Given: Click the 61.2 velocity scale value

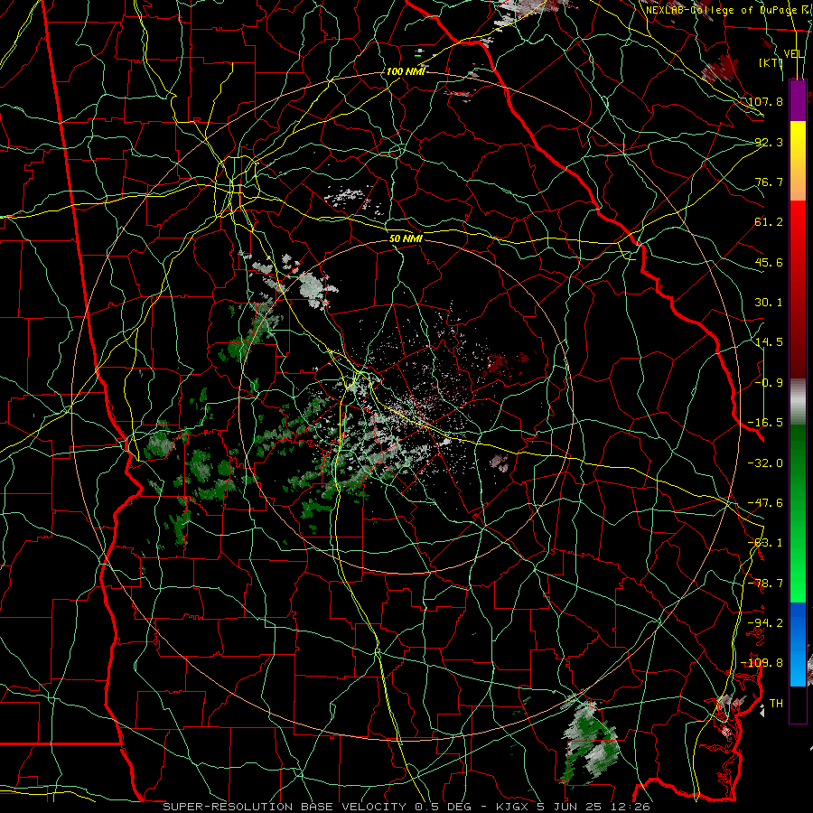Looking at the screenshot, I should click(769, 222).
